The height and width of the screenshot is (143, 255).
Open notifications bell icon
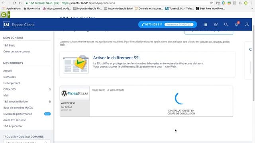click(236, 25)
